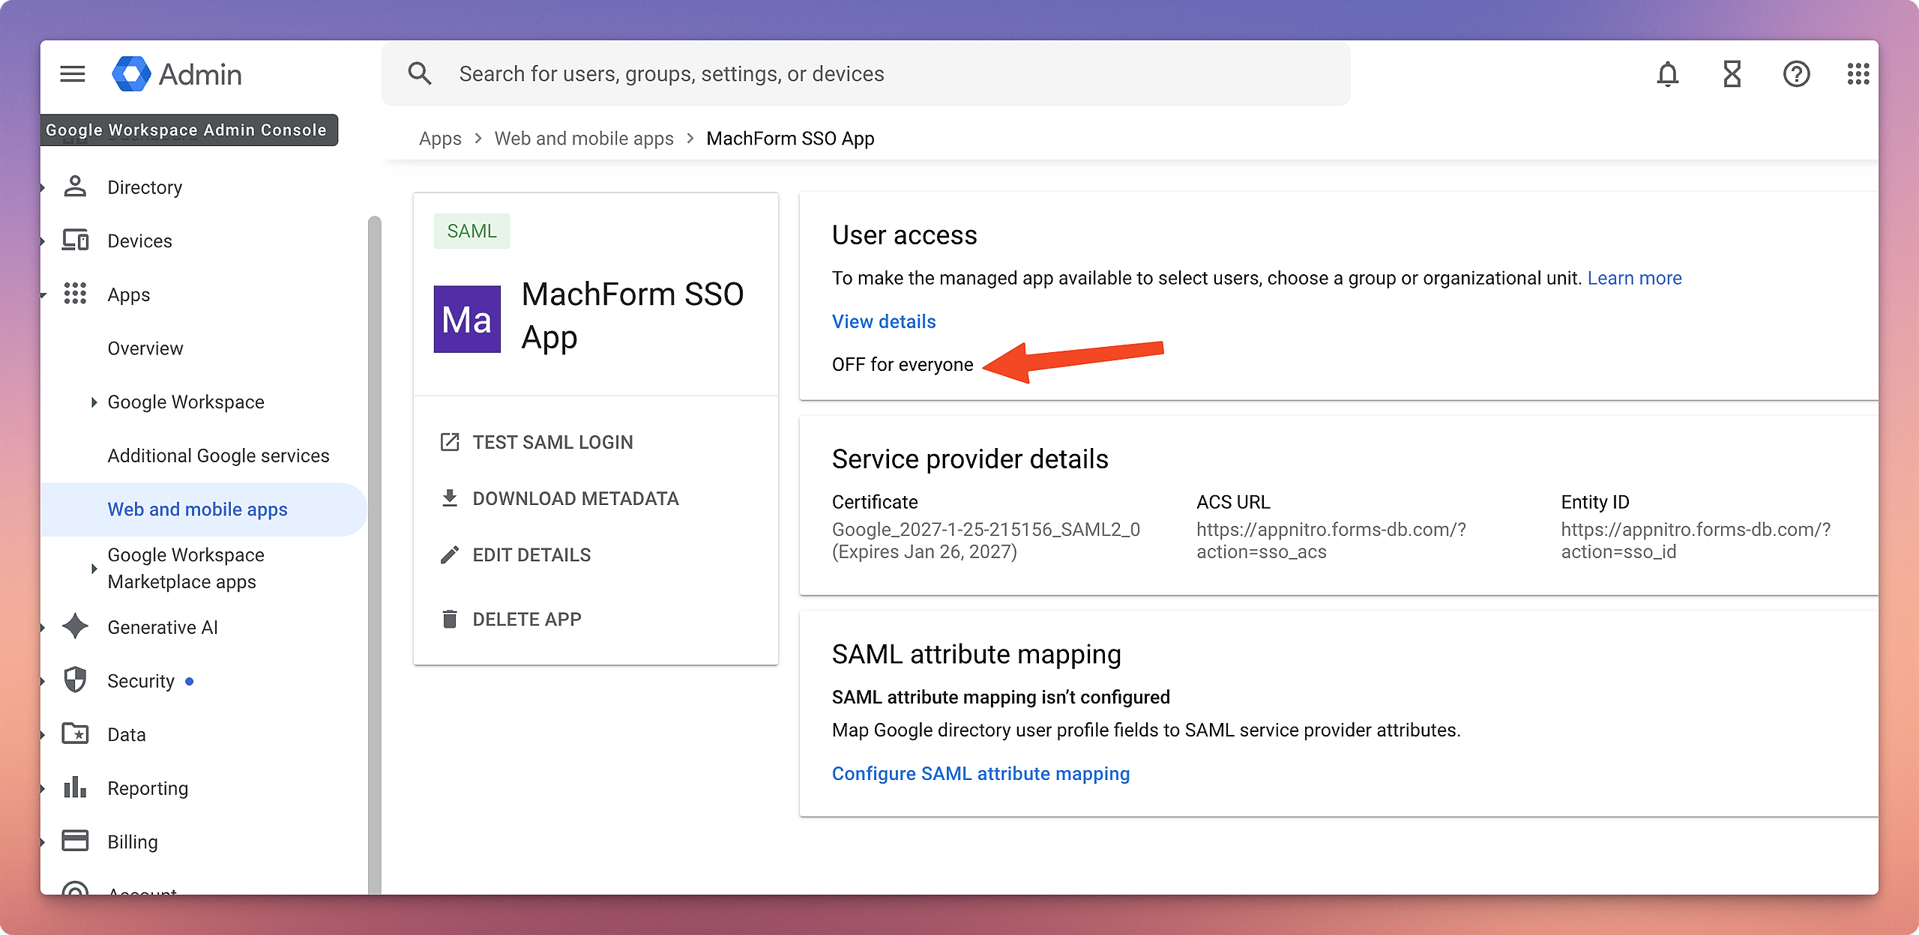
Task: Click Configure SAML attribute mapping link
Action: coord(980,773)
